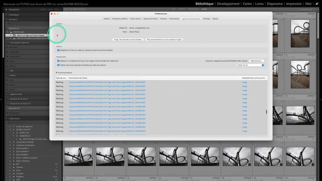Click the sync list vertical scrollbar
This screenshot has width=322, height=181.
click(x=266, y=112)
